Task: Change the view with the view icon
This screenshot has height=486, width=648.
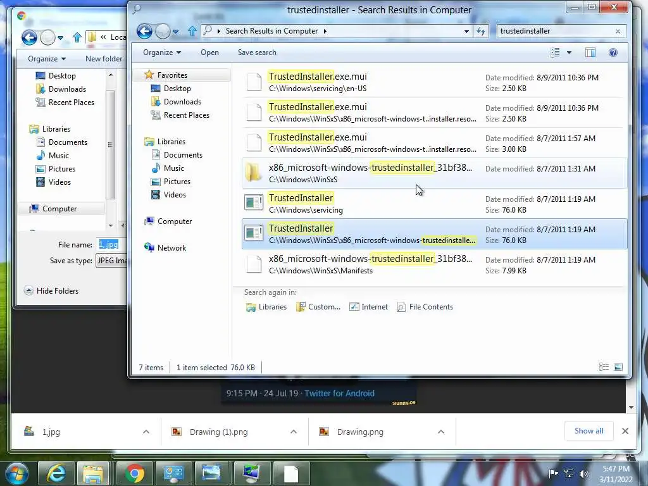Action: [x=555, y=53]
